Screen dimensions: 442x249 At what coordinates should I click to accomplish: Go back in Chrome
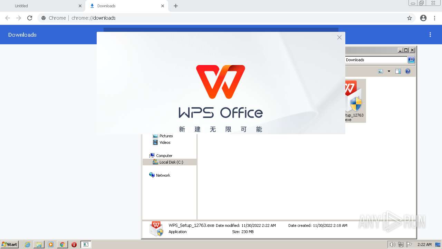(x=8, y=18)
